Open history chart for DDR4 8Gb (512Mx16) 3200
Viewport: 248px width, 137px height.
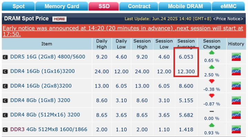coord(236,115)
